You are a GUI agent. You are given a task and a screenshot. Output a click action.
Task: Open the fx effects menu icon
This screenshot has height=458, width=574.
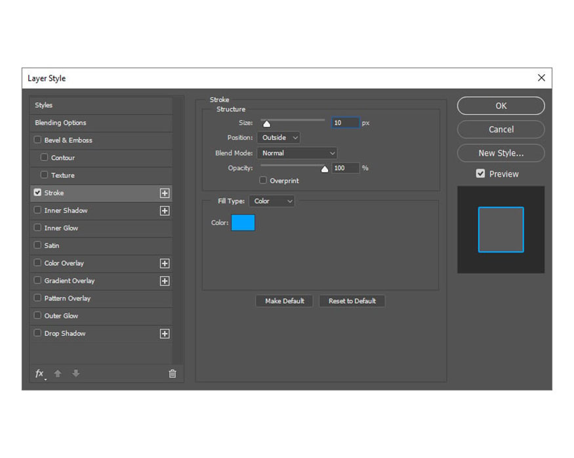pos(39,373)
